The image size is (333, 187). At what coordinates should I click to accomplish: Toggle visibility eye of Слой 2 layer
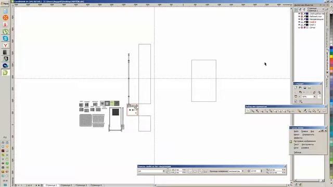pyautogui.click(x=299, y=22)
